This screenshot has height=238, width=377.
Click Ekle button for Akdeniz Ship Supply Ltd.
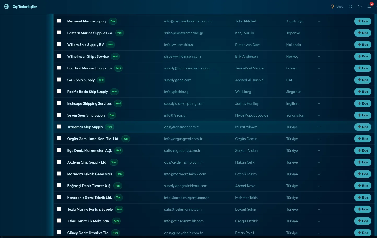(363, 162)
